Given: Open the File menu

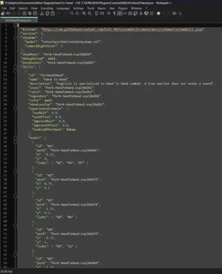Looking at the screenshot, I should [x=4, y=8].
